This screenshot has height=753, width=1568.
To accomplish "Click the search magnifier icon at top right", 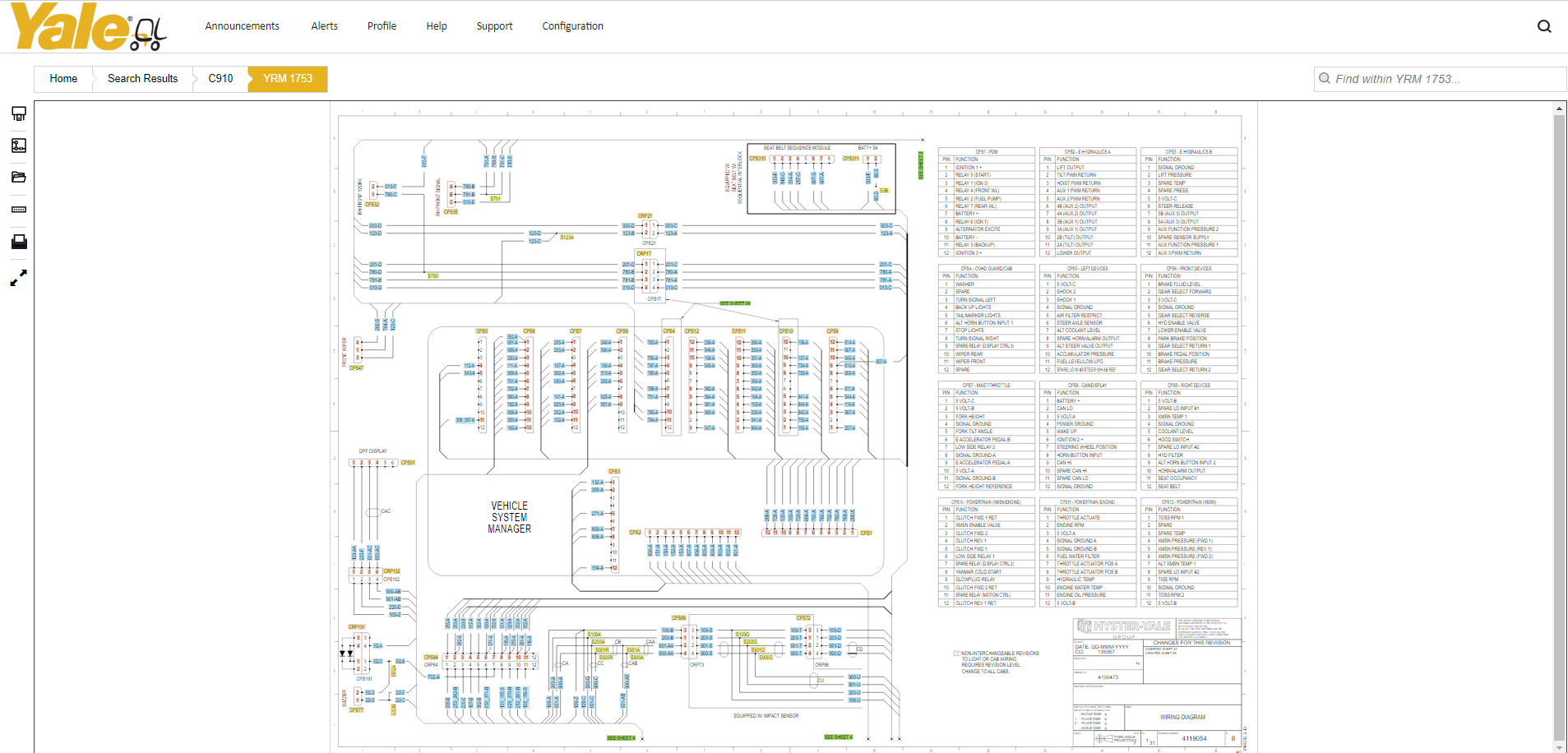I will (1544, 25).
